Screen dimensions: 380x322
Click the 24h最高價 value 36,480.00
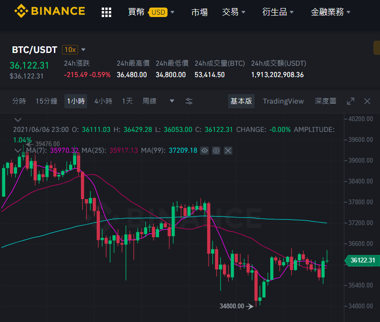click(132, 75)
